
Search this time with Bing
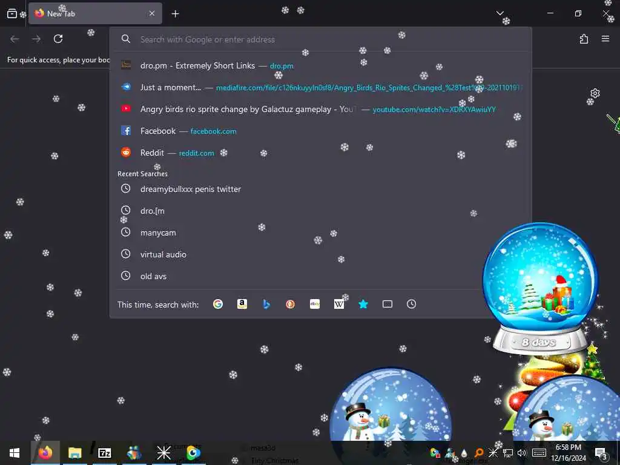point(266,304)
